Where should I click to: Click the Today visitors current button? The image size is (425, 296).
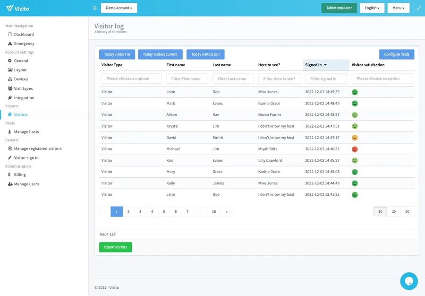pos(160,54)
